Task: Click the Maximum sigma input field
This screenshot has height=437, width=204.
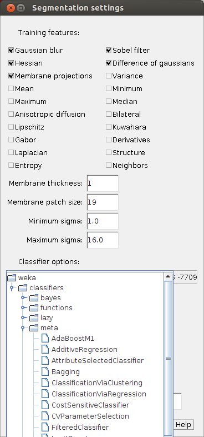Action: click(103, 240)
